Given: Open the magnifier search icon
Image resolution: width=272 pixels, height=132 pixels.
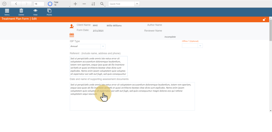Looking at the screenshot, I should [x=102, y=4].
